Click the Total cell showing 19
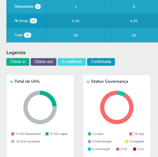The height and width of the screenshot is (157, 158). click(x=76, y=35)
